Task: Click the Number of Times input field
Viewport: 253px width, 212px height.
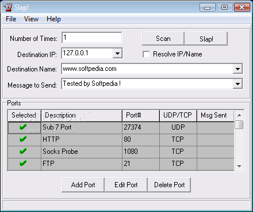Action: [x=92, y=37]
